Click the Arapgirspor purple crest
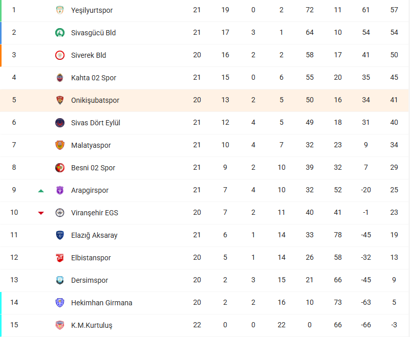This screenshot has width=410, height=337. (x=60, y=190)
